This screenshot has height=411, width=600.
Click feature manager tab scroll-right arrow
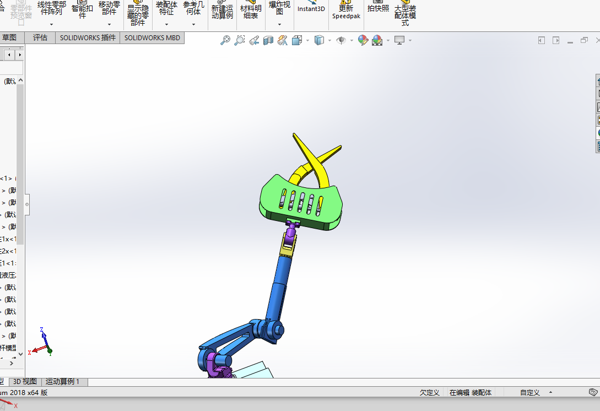[x=20, y=55]
